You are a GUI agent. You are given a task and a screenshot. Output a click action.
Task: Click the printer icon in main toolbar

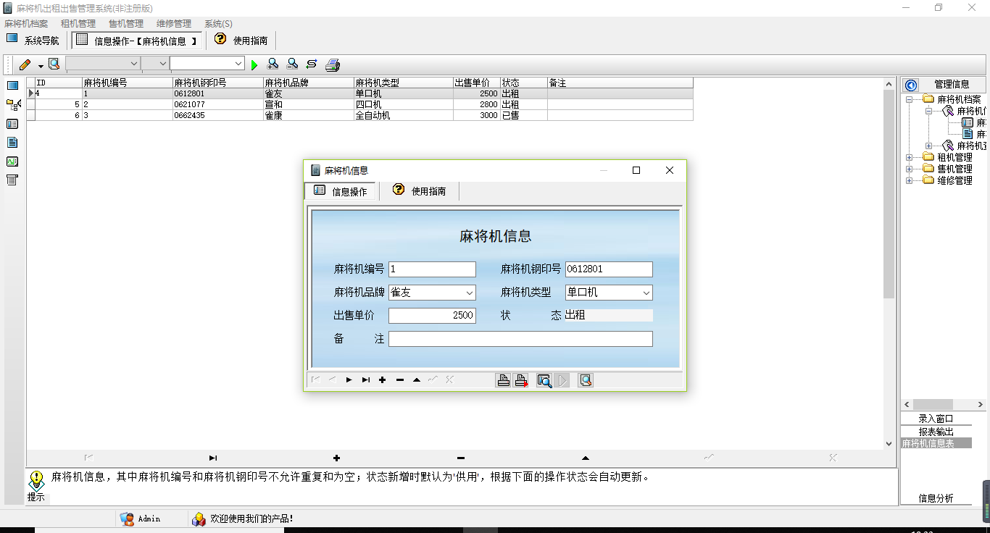coord(333,65)
